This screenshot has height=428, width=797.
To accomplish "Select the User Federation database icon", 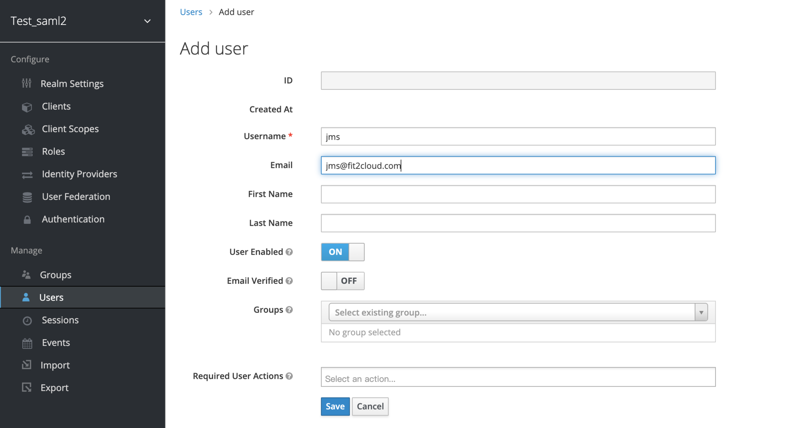I will click(27, 197).
